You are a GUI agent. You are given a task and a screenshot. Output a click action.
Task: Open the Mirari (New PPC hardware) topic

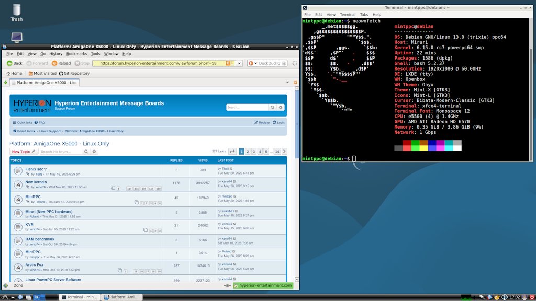pos(49,212)
